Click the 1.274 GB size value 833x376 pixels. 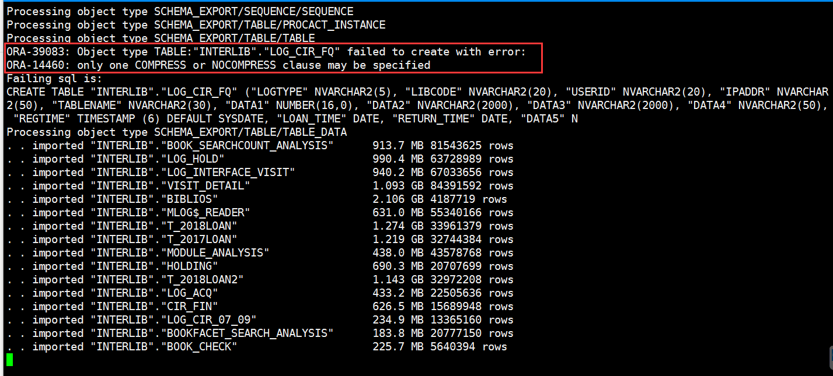pyautogui.click(x=398, y=226)
